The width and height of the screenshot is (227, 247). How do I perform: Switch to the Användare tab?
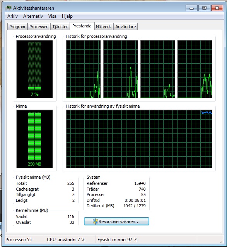tap(126, 27)
